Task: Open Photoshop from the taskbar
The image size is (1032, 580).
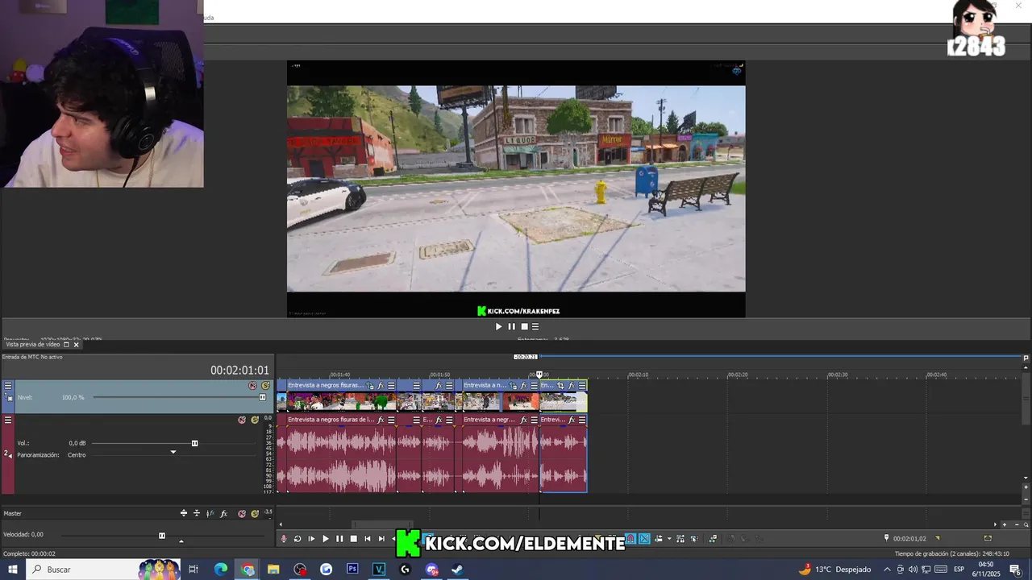Action: (352, 570)
